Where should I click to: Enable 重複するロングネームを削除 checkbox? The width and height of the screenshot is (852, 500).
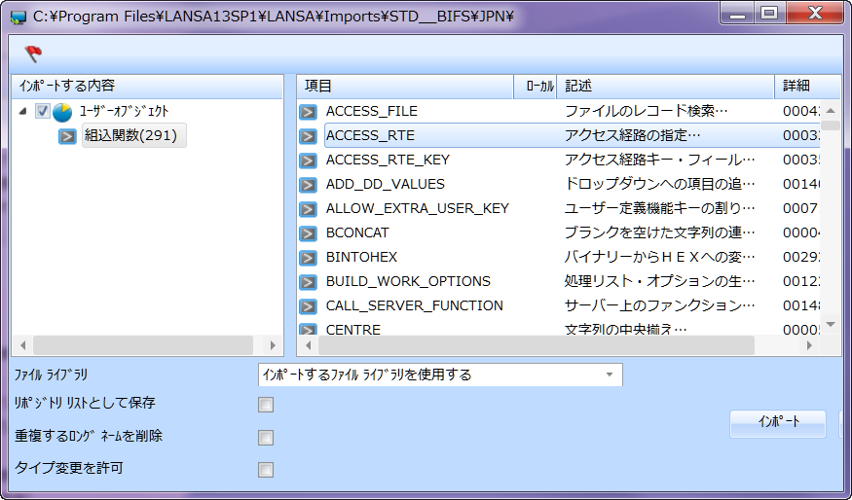click(x=266, y=438)
